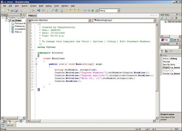
Task: Pin the Projects panel
Action: [21, 14]
